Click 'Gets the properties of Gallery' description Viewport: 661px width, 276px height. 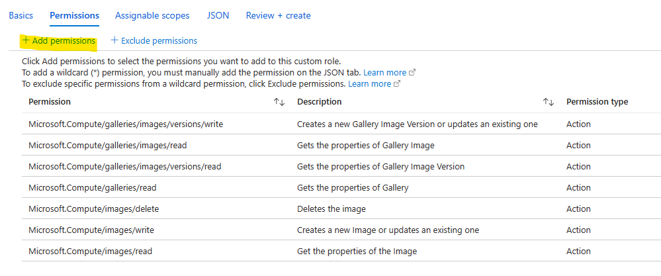click(x=353, y=187)
